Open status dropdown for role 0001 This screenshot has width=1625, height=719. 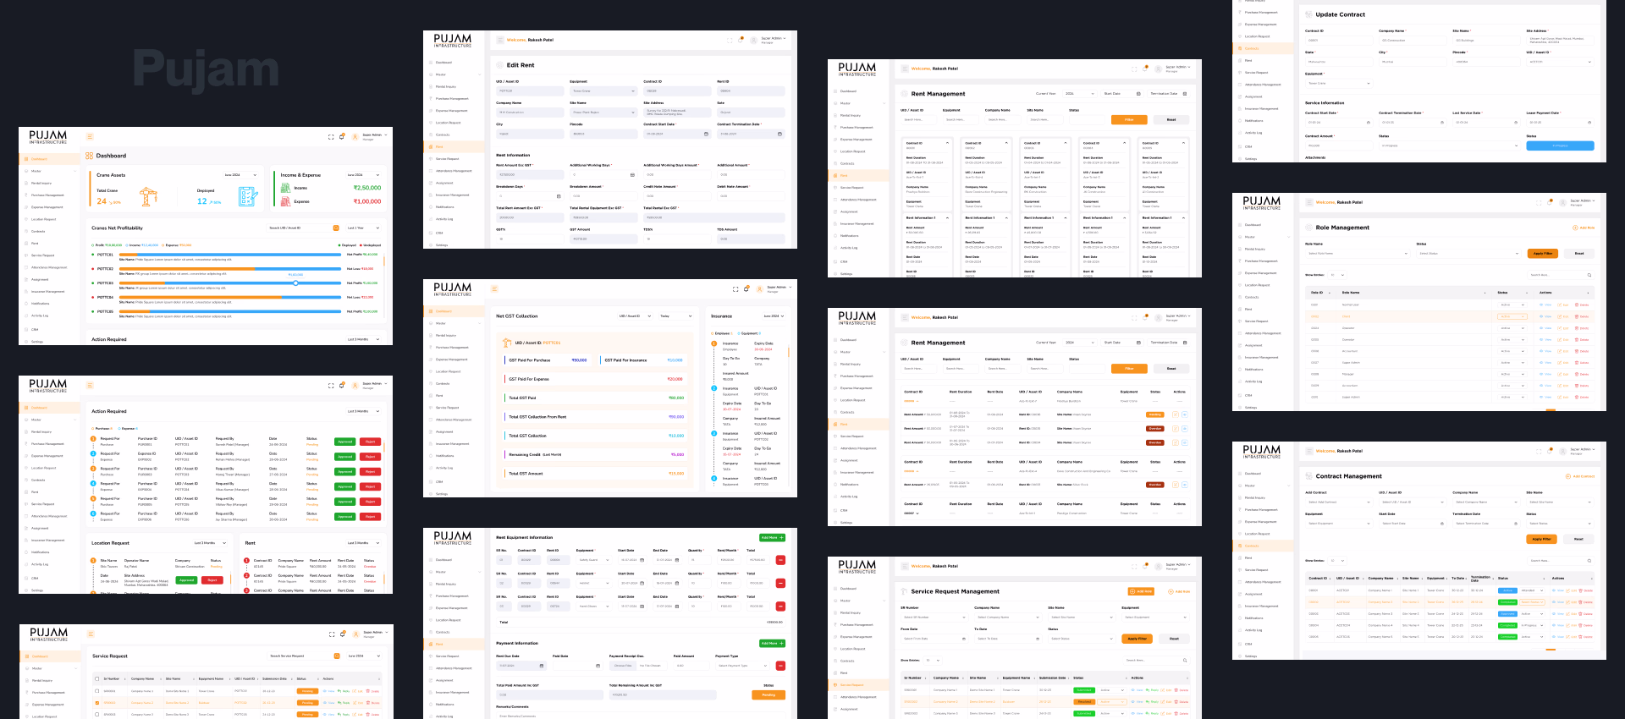(x=1512, y=305)
